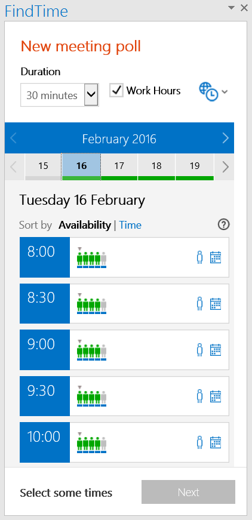Switch to day 17 tab
The image size is (252, 520).
(x=119, y=167)
